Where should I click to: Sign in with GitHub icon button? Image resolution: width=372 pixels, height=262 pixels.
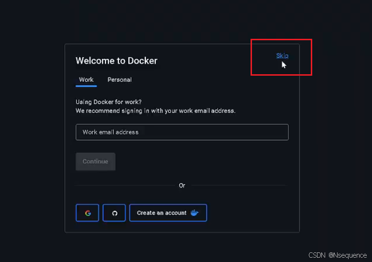114,213
